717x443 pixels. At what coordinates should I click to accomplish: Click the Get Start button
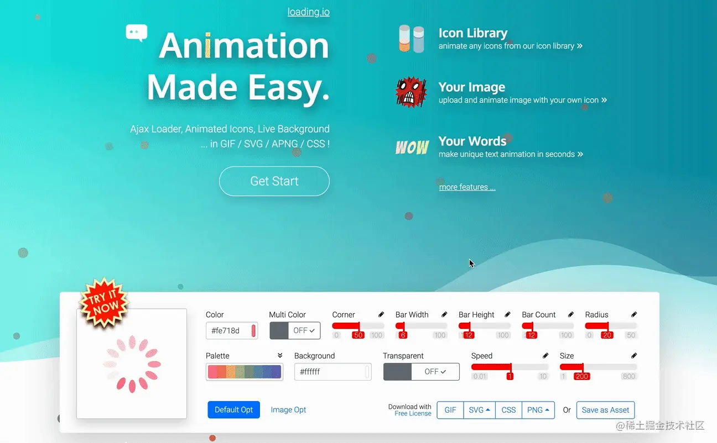coord(274,181)
